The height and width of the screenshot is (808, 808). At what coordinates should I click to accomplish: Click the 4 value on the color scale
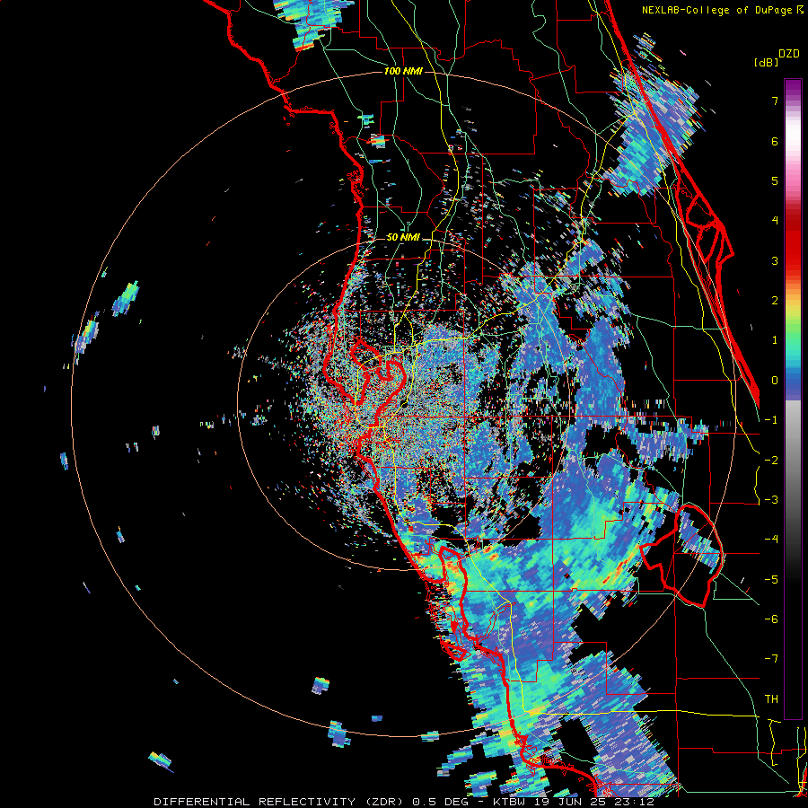[775, 221]
